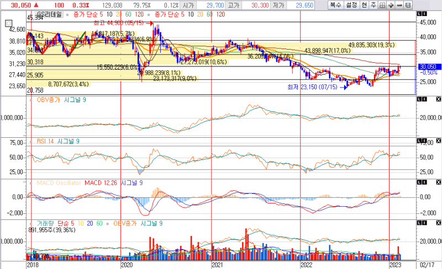442x269 pixels.
Task: Click the 49,835,303(19.3%) volume profile label
Action: point(371,45)
